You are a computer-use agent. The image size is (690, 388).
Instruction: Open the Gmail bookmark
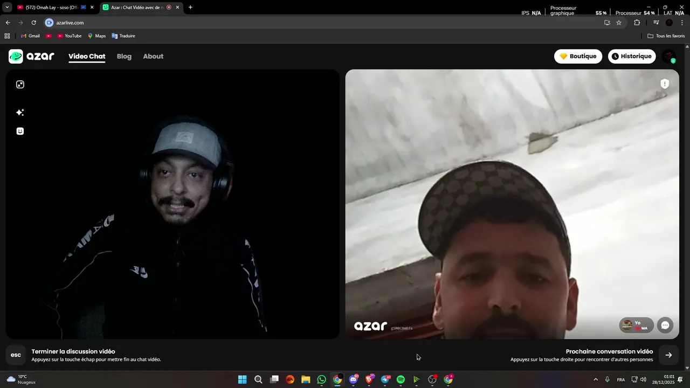point(30,36)
